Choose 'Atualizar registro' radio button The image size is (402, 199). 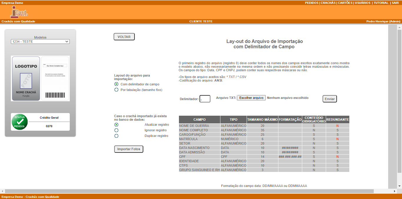[x=117, y=125]
